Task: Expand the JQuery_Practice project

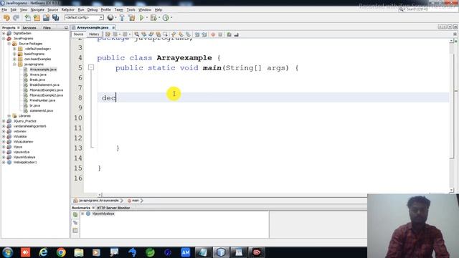Action: [x=4, y=121]
